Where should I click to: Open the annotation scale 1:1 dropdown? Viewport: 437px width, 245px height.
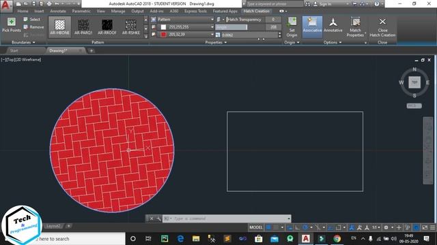pyautogui.click(x=376, y=227)
